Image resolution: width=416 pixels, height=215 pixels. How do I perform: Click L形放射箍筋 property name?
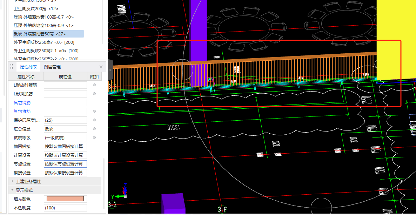pos(25,85)
